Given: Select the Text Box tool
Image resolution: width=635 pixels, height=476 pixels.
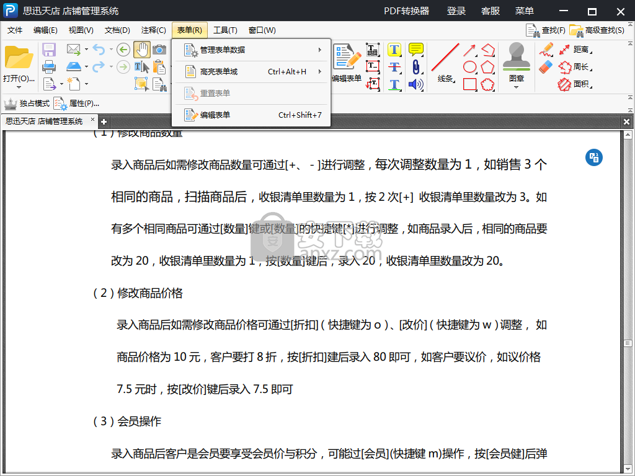Looking at the screenshot, I should pyautogui.click(x=373, y=66).
